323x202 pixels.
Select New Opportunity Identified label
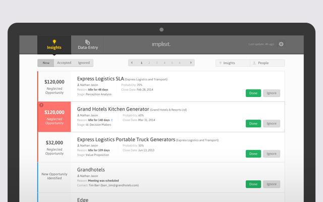[55, 176]
